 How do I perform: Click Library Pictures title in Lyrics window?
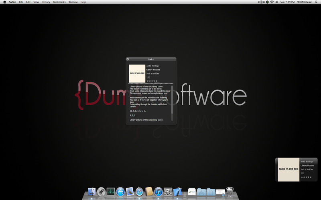(x=153, y=70)
